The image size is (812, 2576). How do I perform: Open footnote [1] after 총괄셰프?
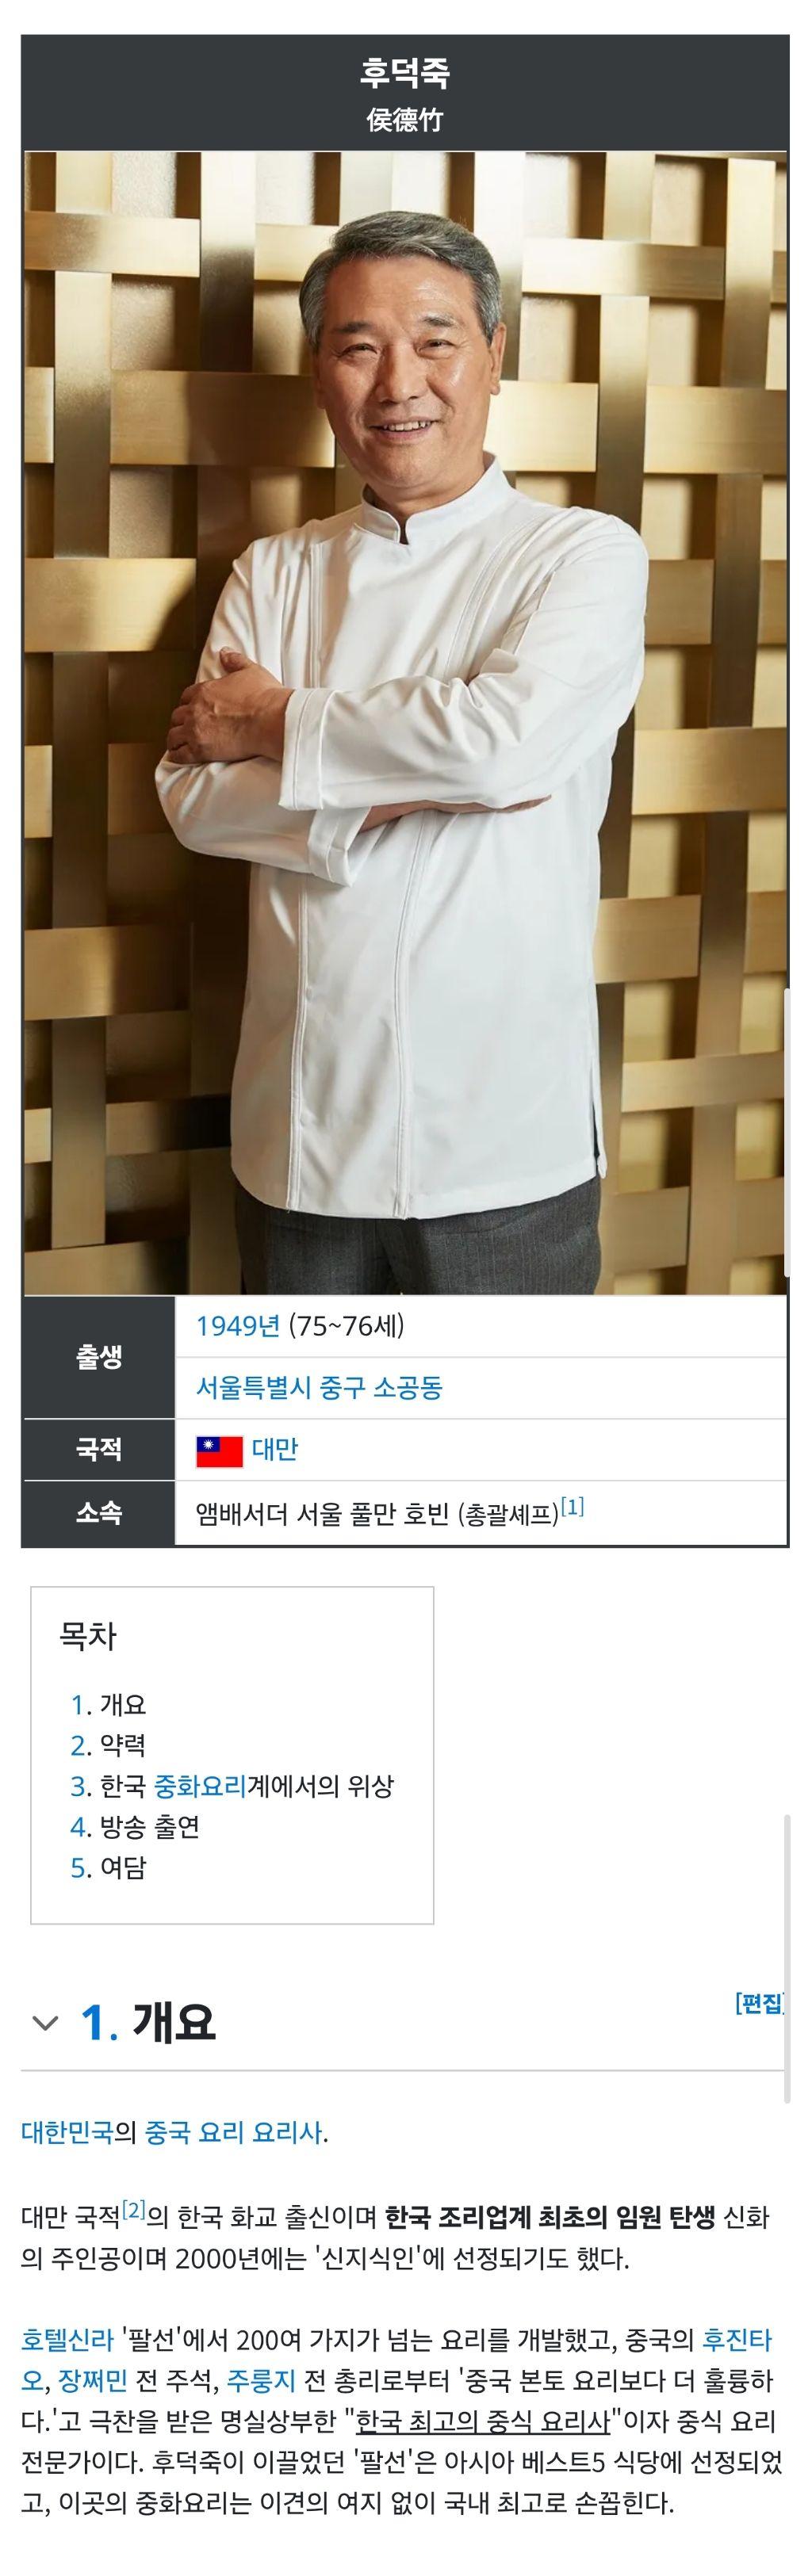coord(572,1507)
